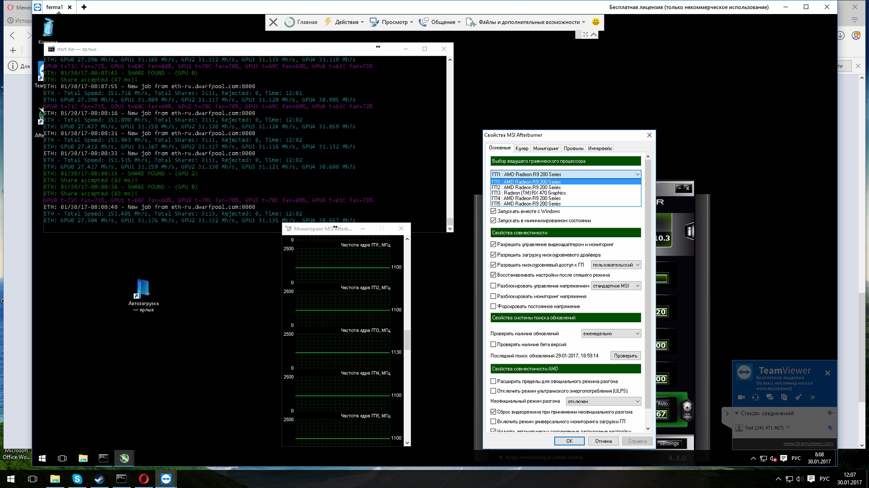This screenshot has height=488, width=869.
Task: Switch to the Кулер tab
Action: coord(521,148)
